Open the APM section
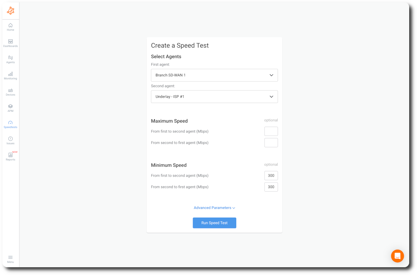Screen dimensions: 417x275 click(x=11, y=108)
